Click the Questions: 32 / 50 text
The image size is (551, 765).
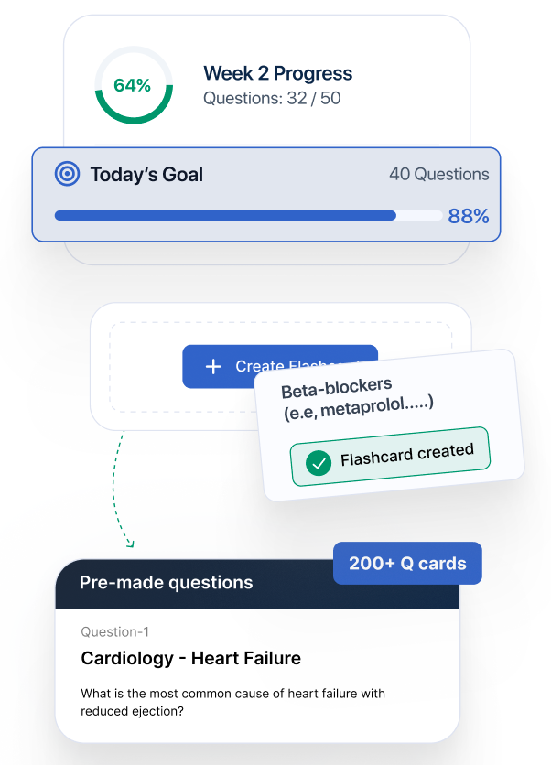click(272, 98)
